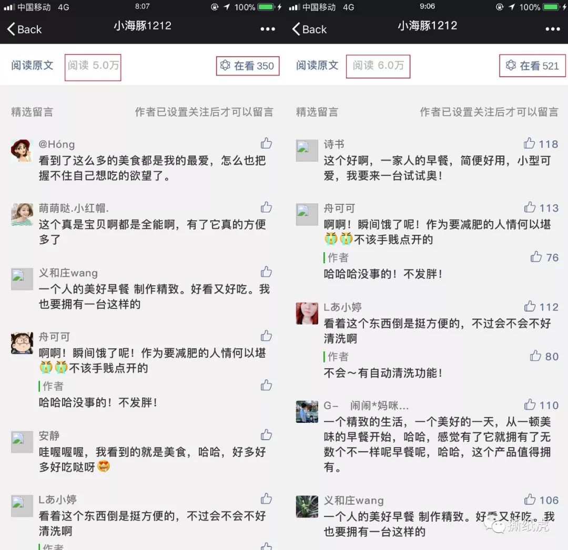Tap the thumbs-up next to 诗书's 118 likes
This screenshot has width=568, height=550.
(x=529, y=143)
